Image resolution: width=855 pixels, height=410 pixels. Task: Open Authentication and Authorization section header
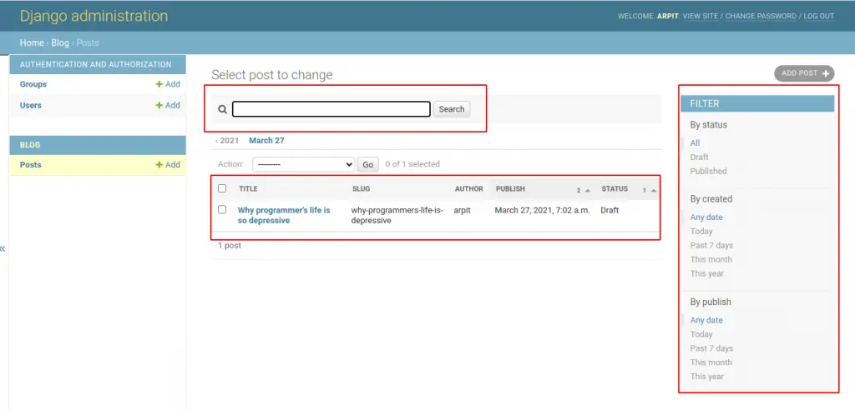tap(95, 64)
